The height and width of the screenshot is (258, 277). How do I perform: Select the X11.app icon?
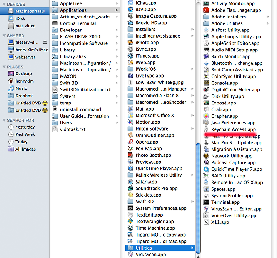point(206,222)
